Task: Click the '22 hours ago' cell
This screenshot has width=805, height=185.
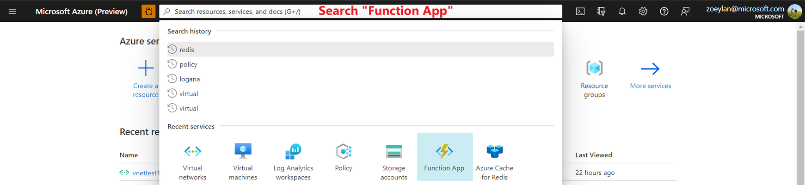Action: coord(595,173)
